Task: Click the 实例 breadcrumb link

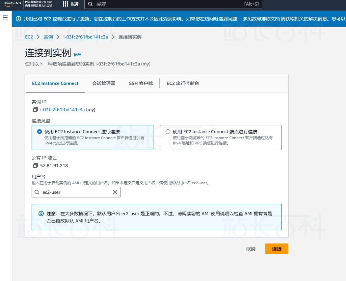Action: pyautogui.click(x=48, y=37)
